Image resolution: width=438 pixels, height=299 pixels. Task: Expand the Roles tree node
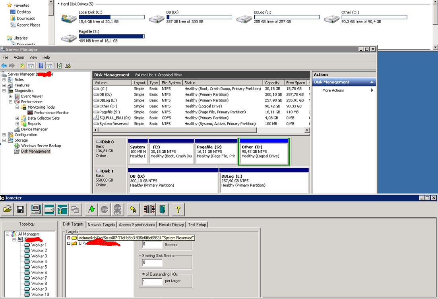4,80
